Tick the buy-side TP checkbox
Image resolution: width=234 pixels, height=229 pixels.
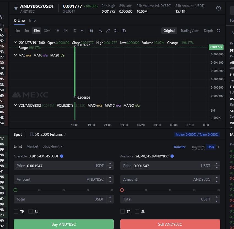[x=16, y=211]
